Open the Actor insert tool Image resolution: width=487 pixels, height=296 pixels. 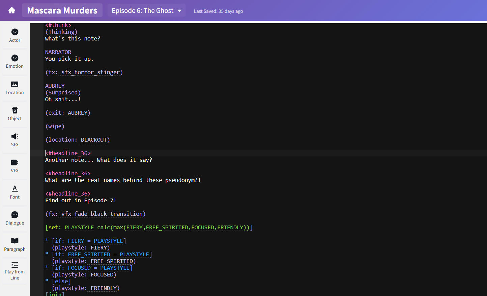click(15, 35)
